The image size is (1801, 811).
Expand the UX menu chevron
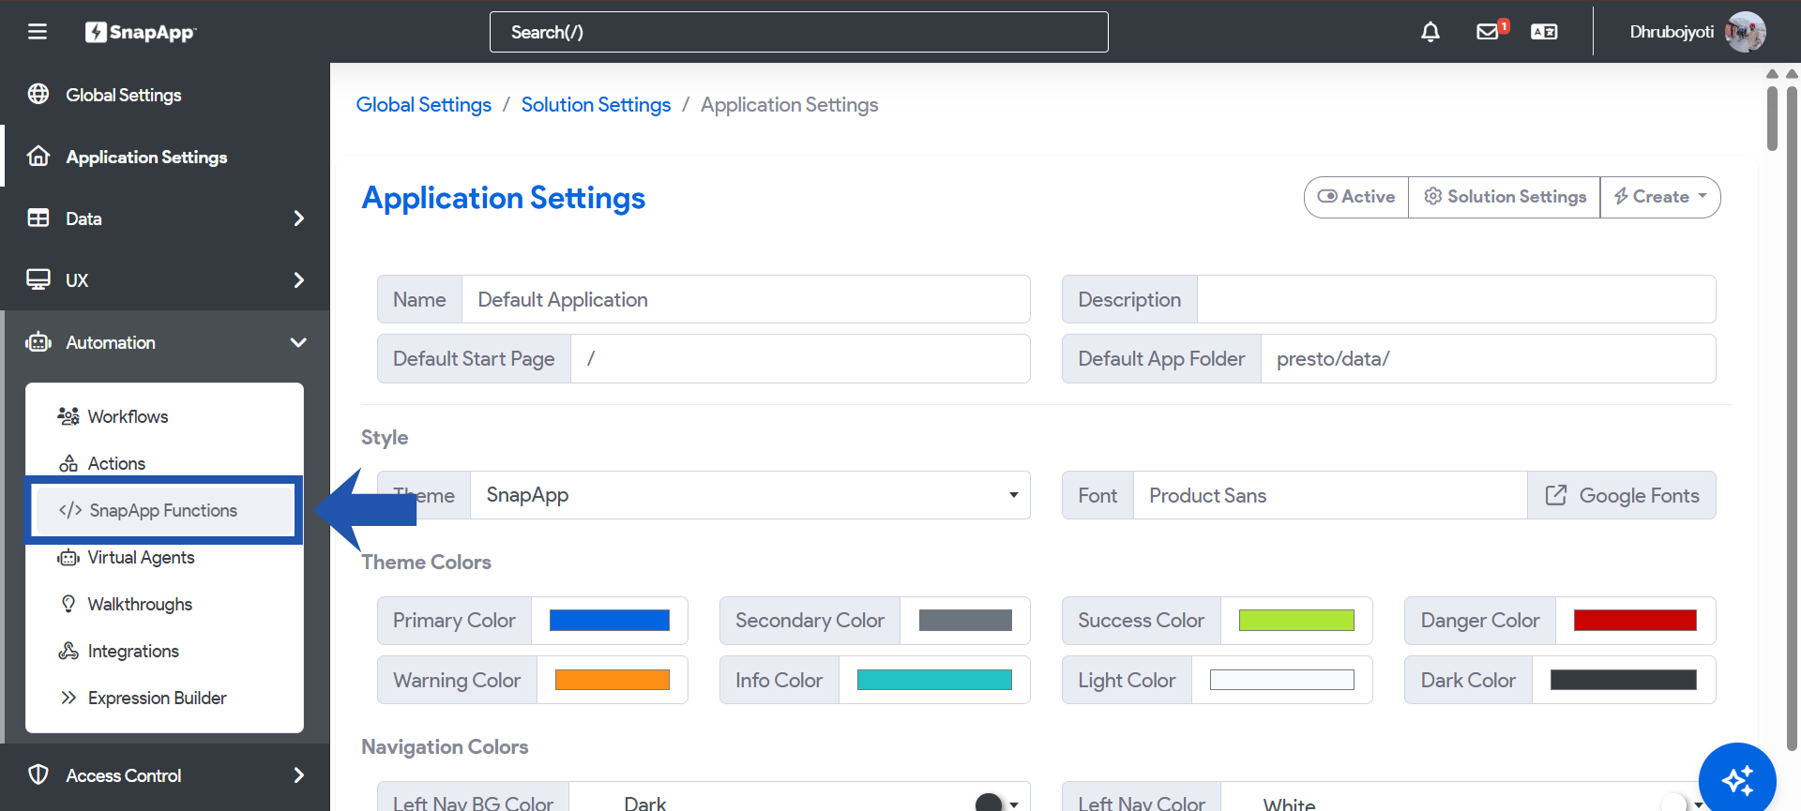[x=299, y=279]
